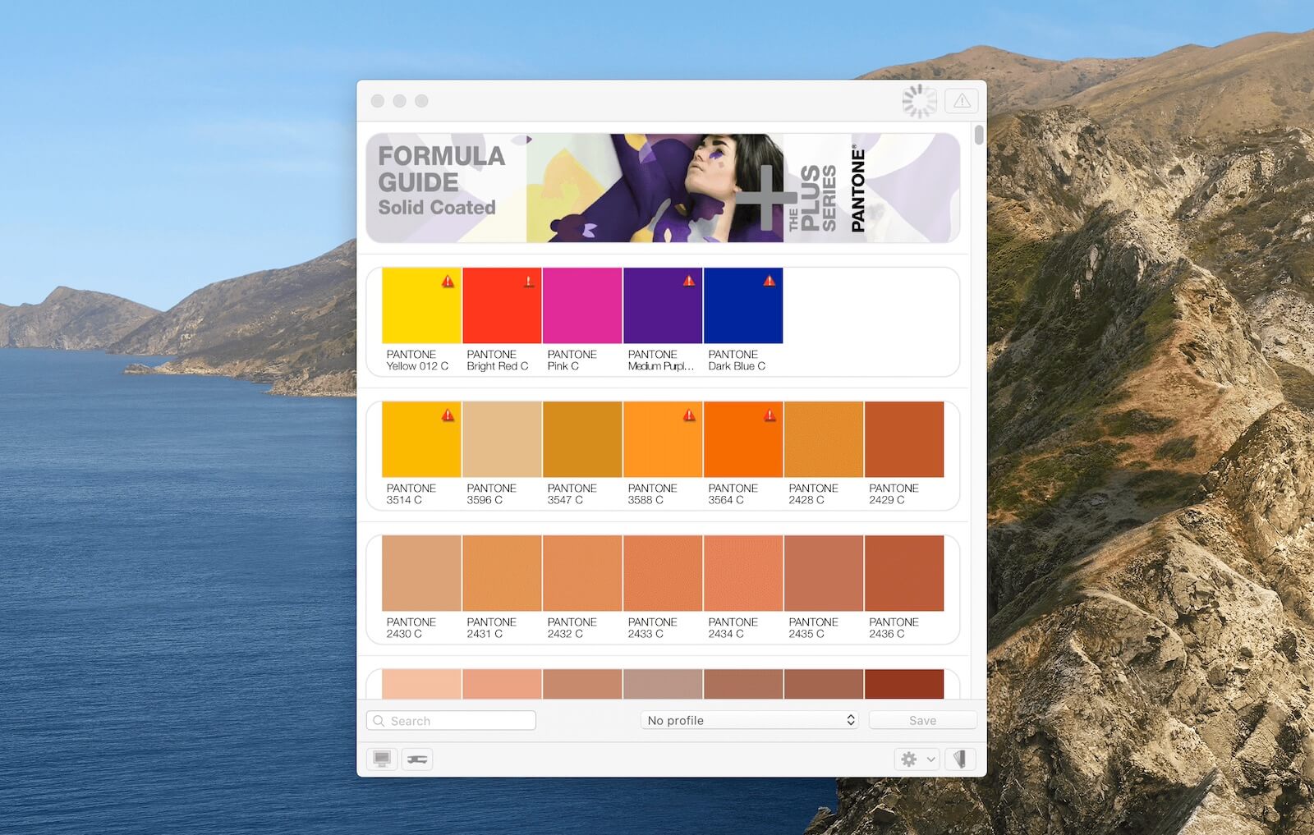
Task: Click the warning icon on Bright Red C
Action: click(528, 281)
